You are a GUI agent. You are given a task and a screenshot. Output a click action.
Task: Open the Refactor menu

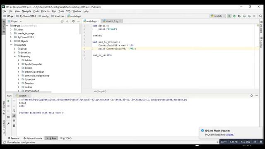tap(46, 11)
